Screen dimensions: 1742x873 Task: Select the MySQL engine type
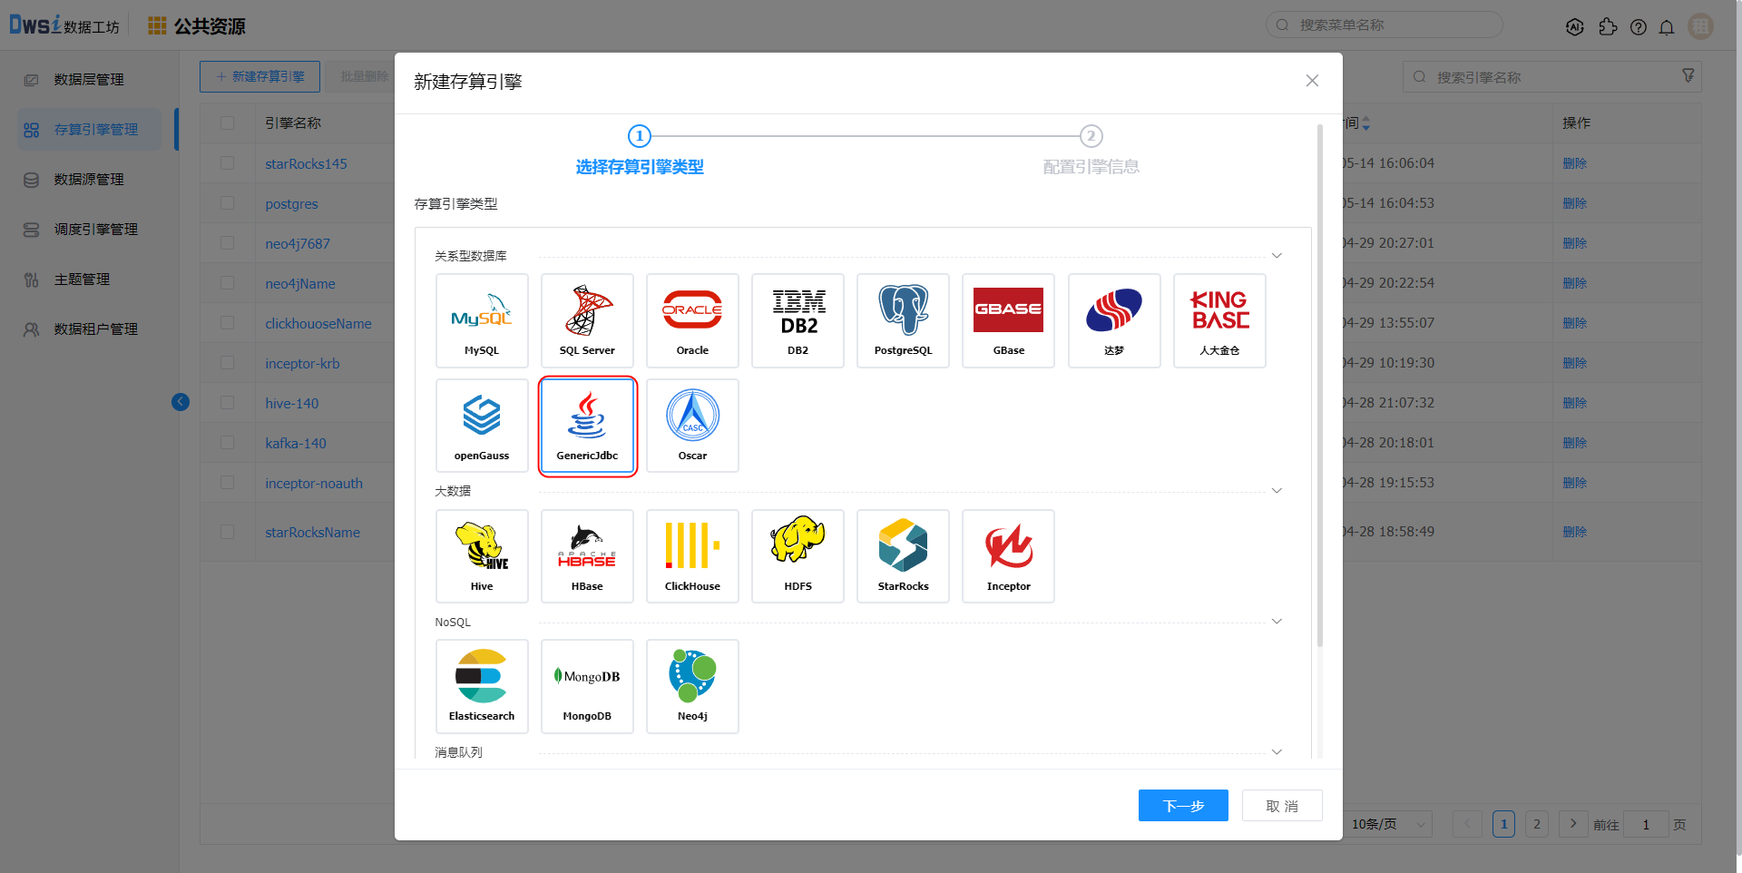[482, 320]
